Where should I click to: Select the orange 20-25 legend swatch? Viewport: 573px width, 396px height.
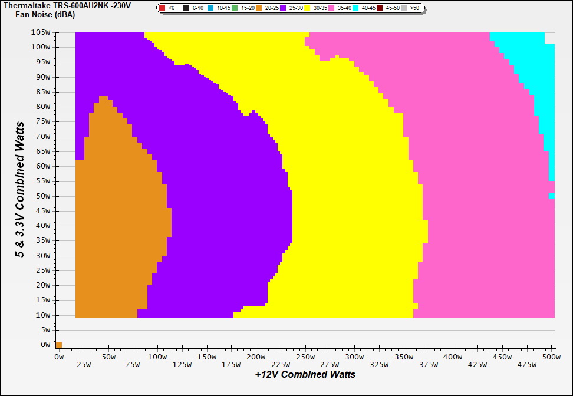point(259,8)
